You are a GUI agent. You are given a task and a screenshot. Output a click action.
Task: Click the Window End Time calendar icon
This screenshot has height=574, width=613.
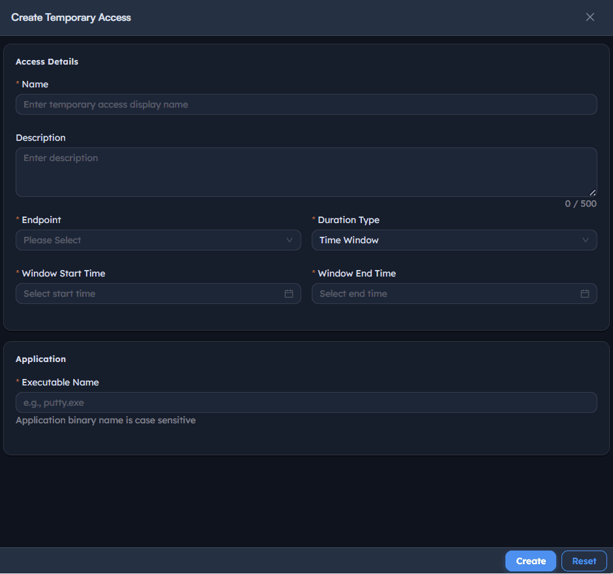tap(585, 294)
